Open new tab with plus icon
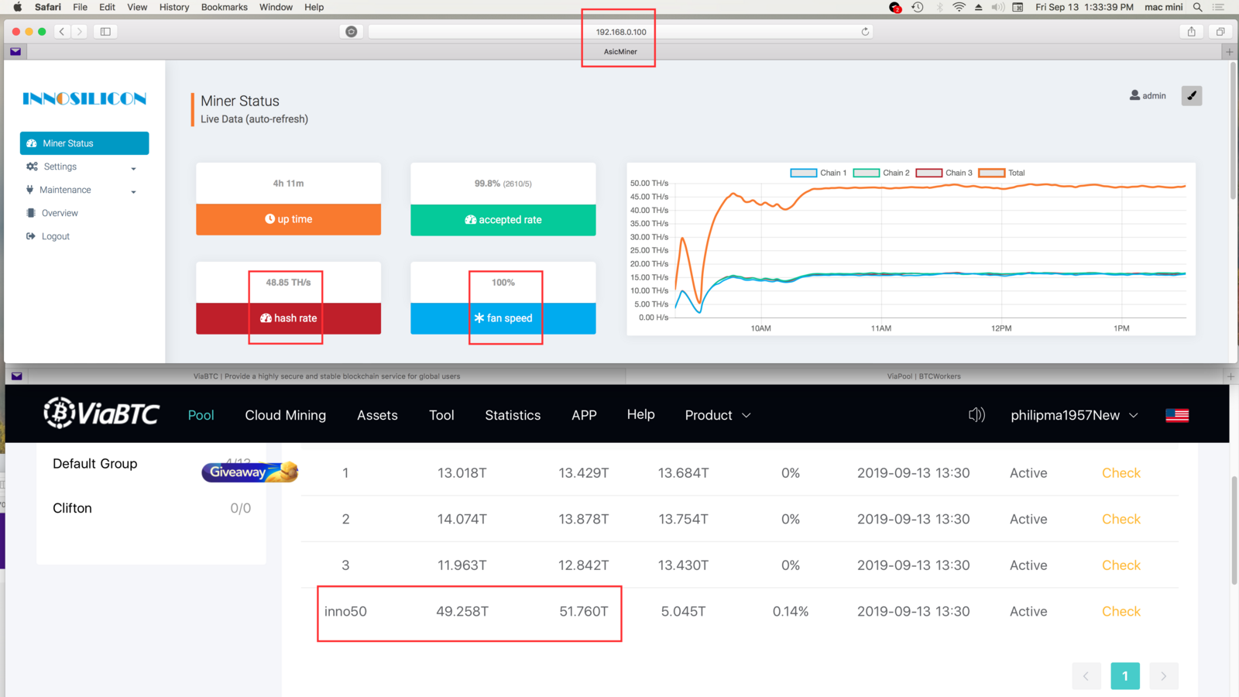The width and height of the screenshot is (1239, 697). coord(1229,52)
